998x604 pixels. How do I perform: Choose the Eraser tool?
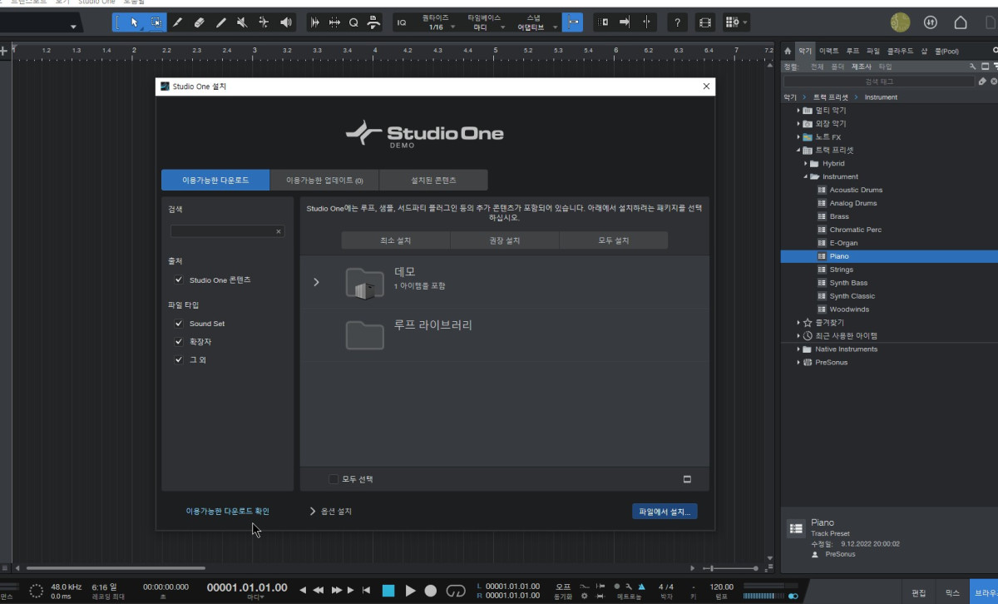pos(199,22)
